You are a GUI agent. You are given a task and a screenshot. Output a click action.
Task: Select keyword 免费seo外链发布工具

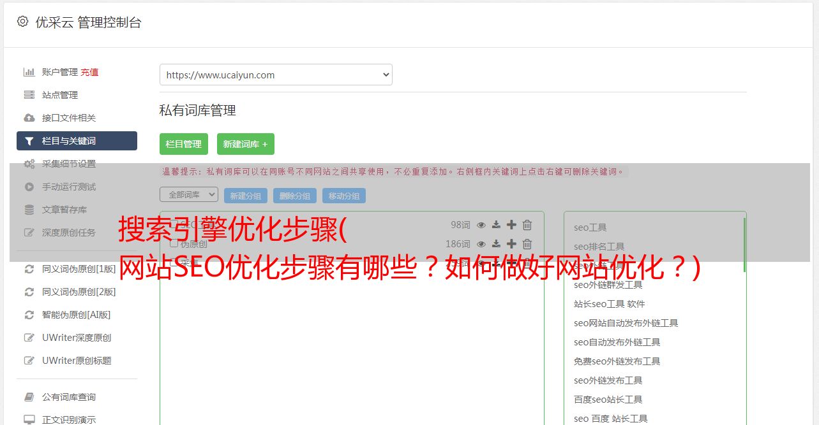[617, 361]
